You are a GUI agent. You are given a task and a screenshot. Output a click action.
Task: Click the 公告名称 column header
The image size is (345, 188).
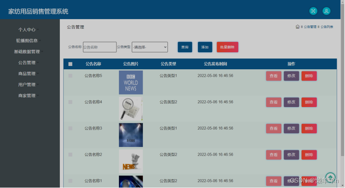click(93, 64)
